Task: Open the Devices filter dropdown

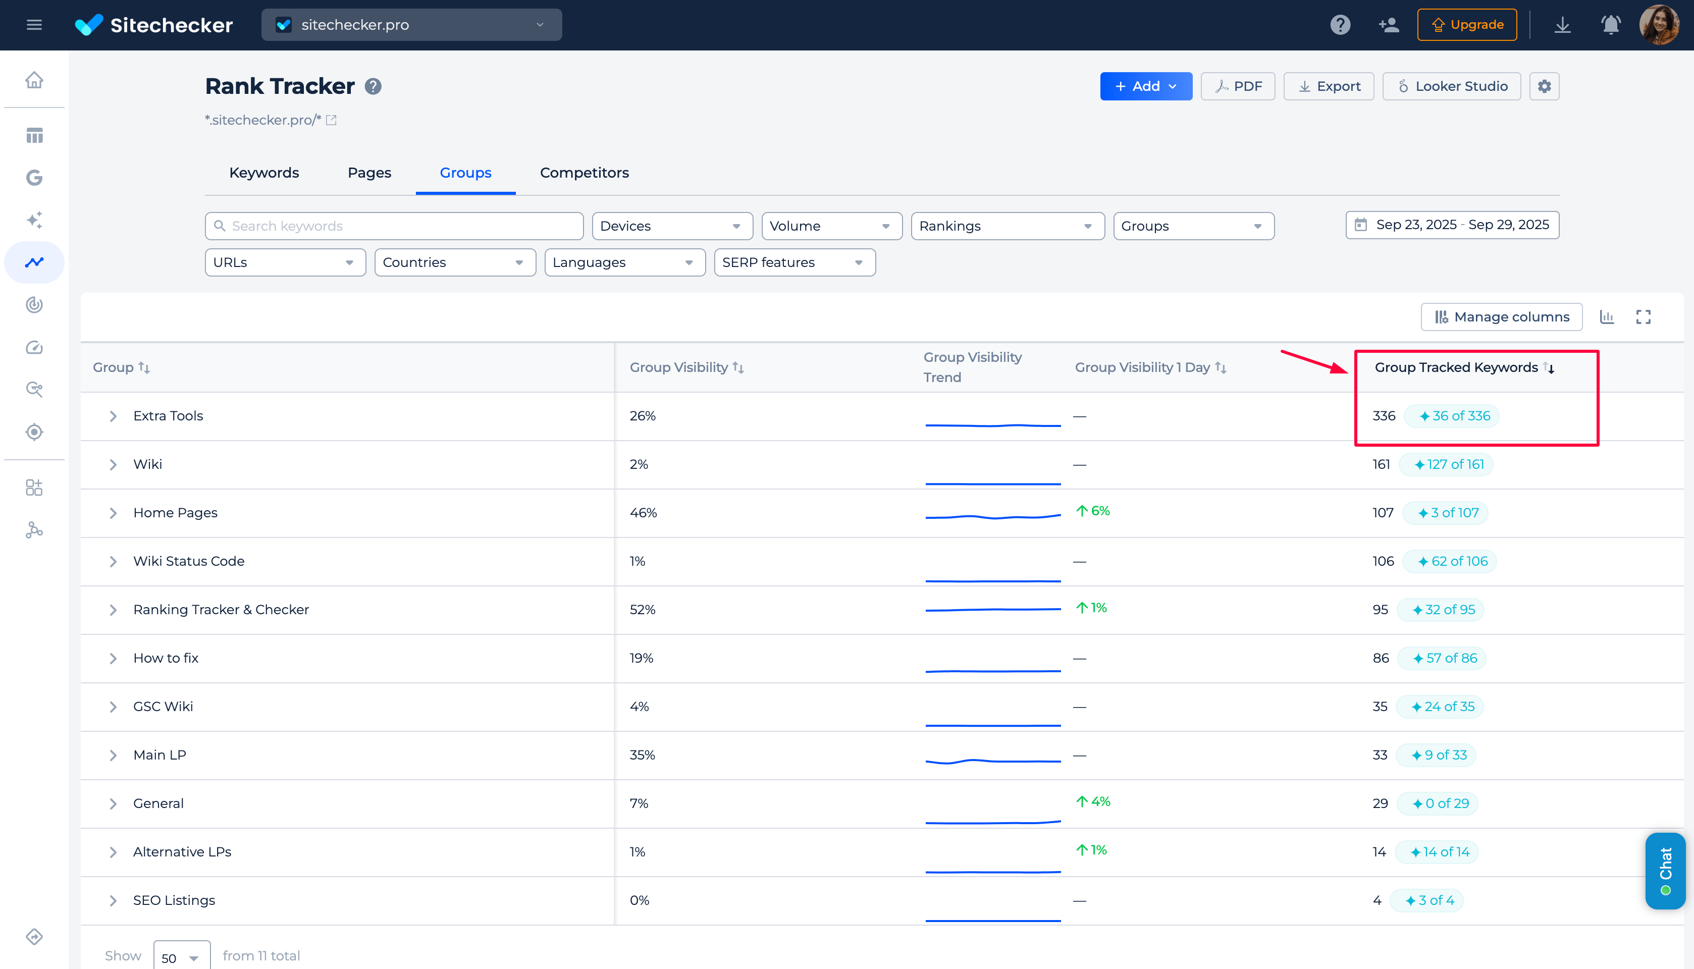Action: (x=672, y=226)
